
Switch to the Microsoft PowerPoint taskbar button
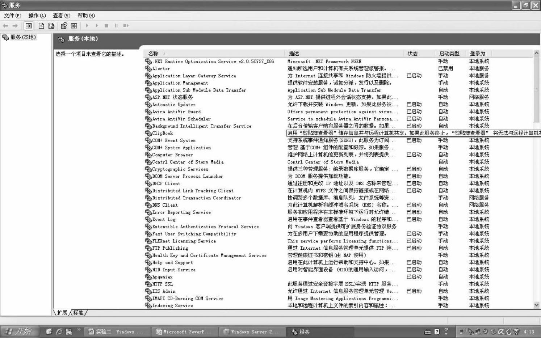[x=185, y=332]
